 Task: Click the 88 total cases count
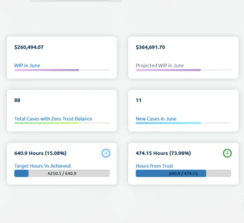pyautogui.click(x=17, y=100)
